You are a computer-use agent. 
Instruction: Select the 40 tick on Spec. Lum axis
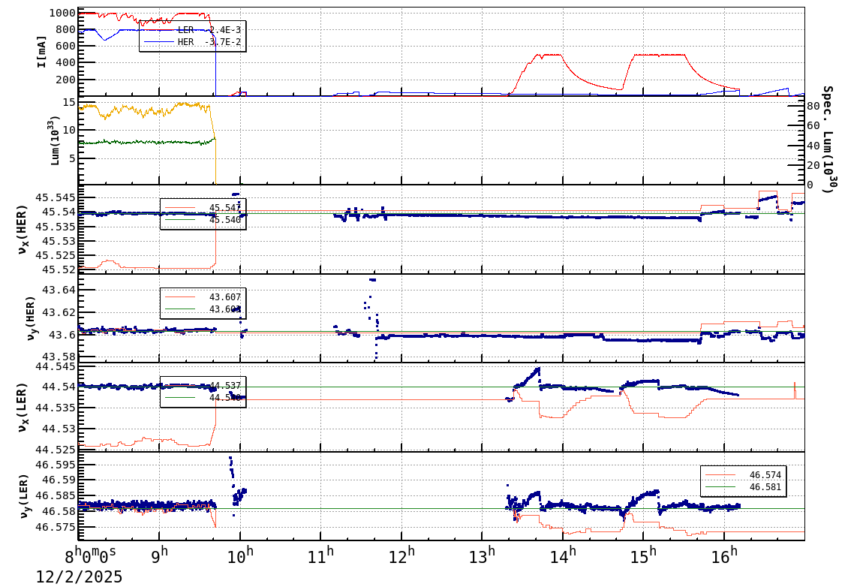point(813,146)
